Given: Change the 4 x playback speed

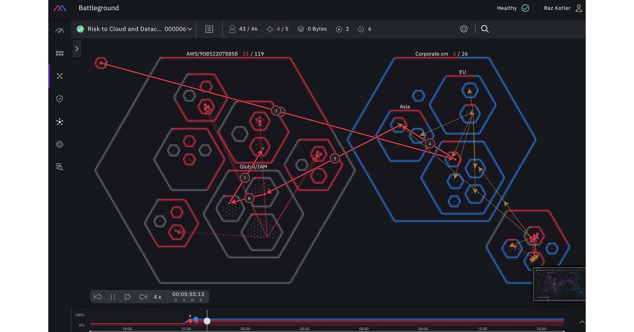Looking at the screenshot, I should tap(157, 297).
